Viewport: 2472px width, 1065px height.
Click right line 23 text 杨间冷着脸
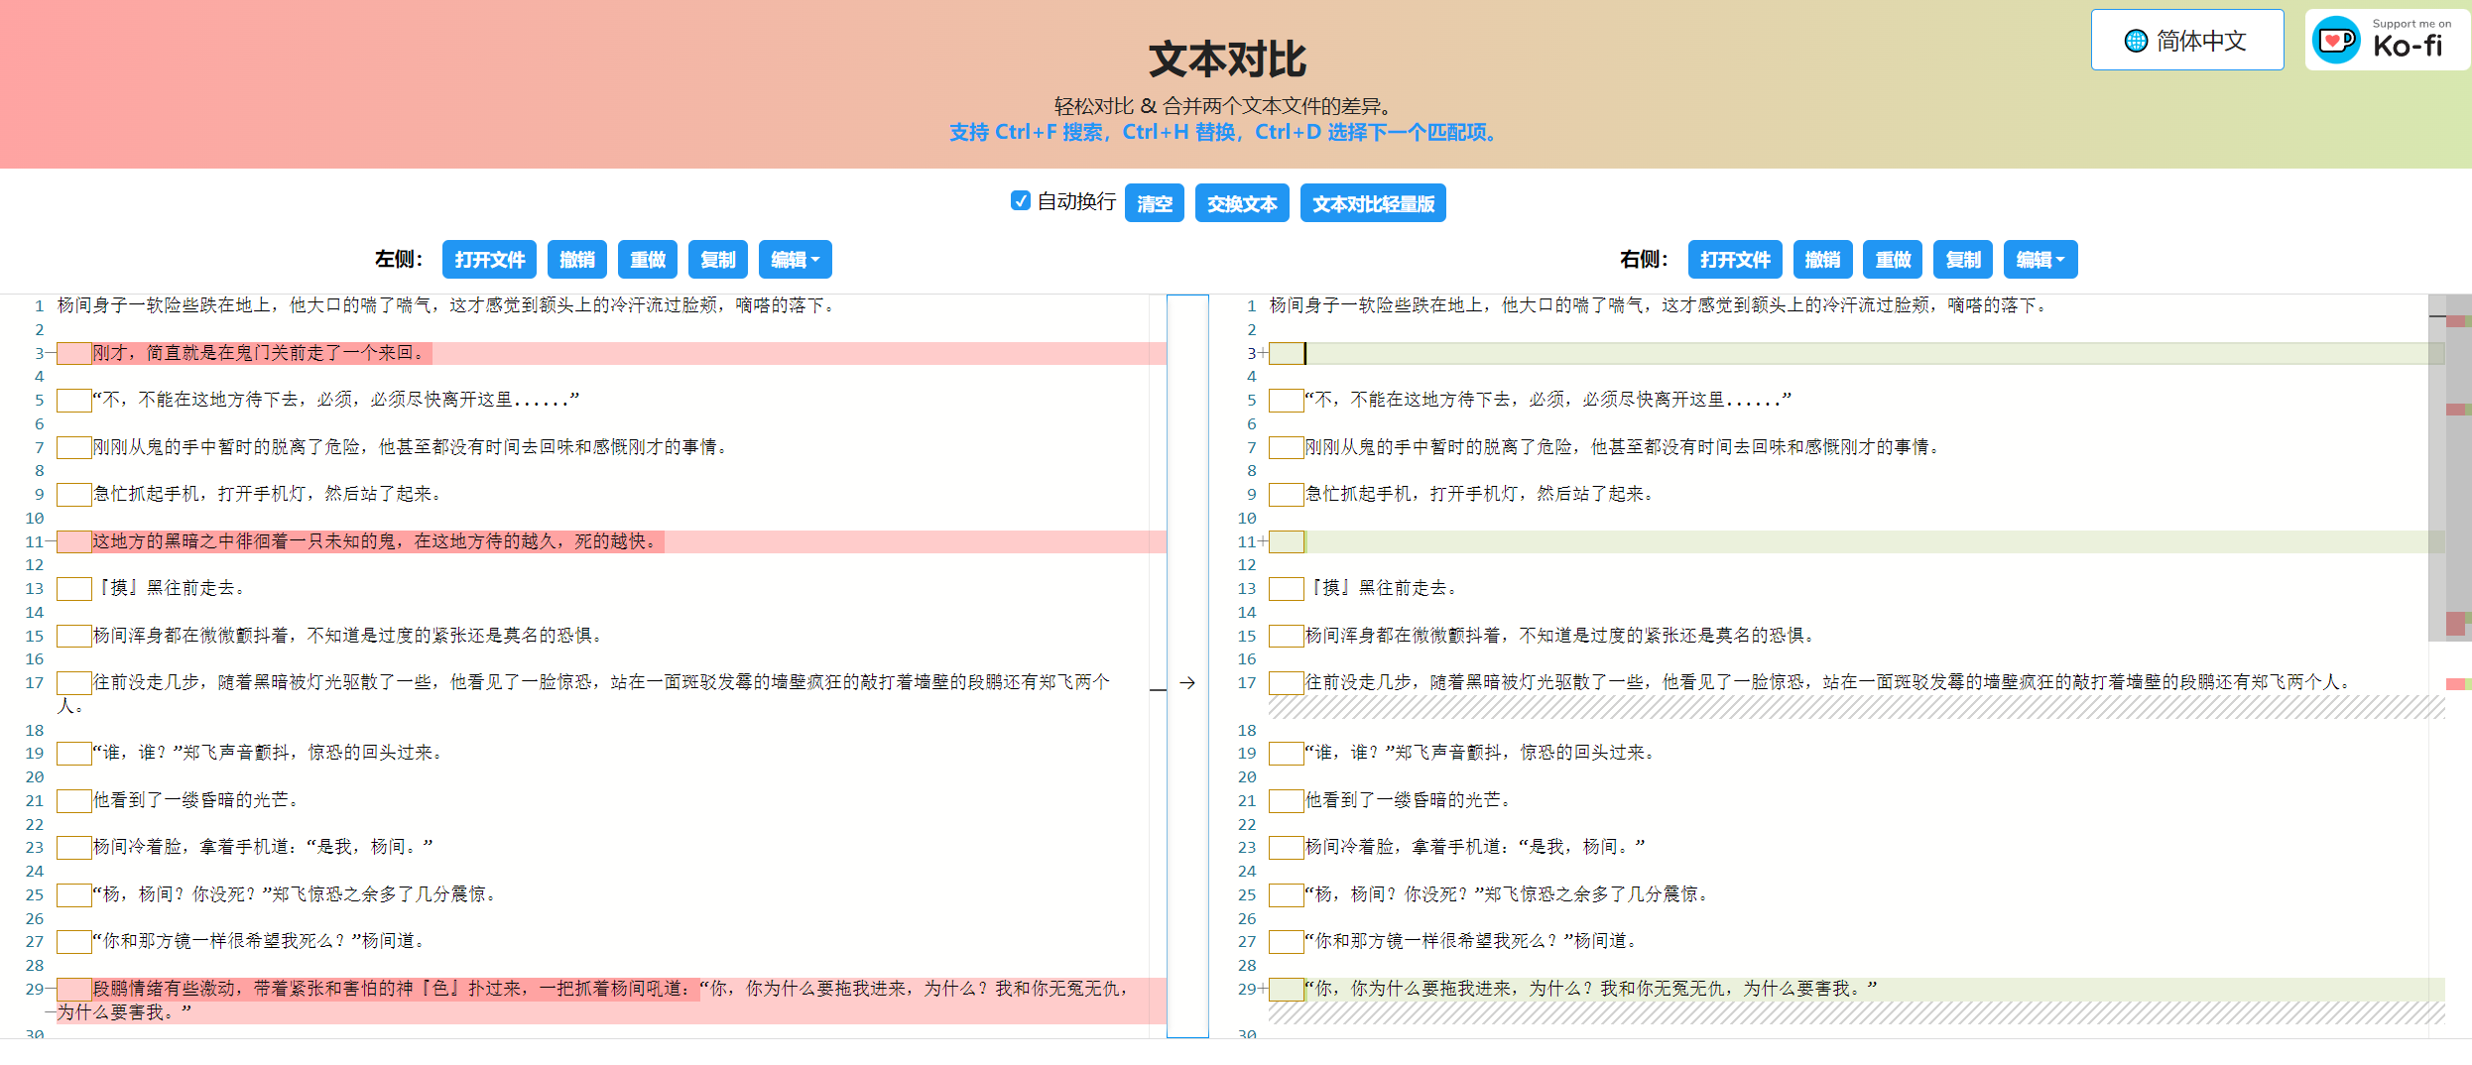point(1350,847)
